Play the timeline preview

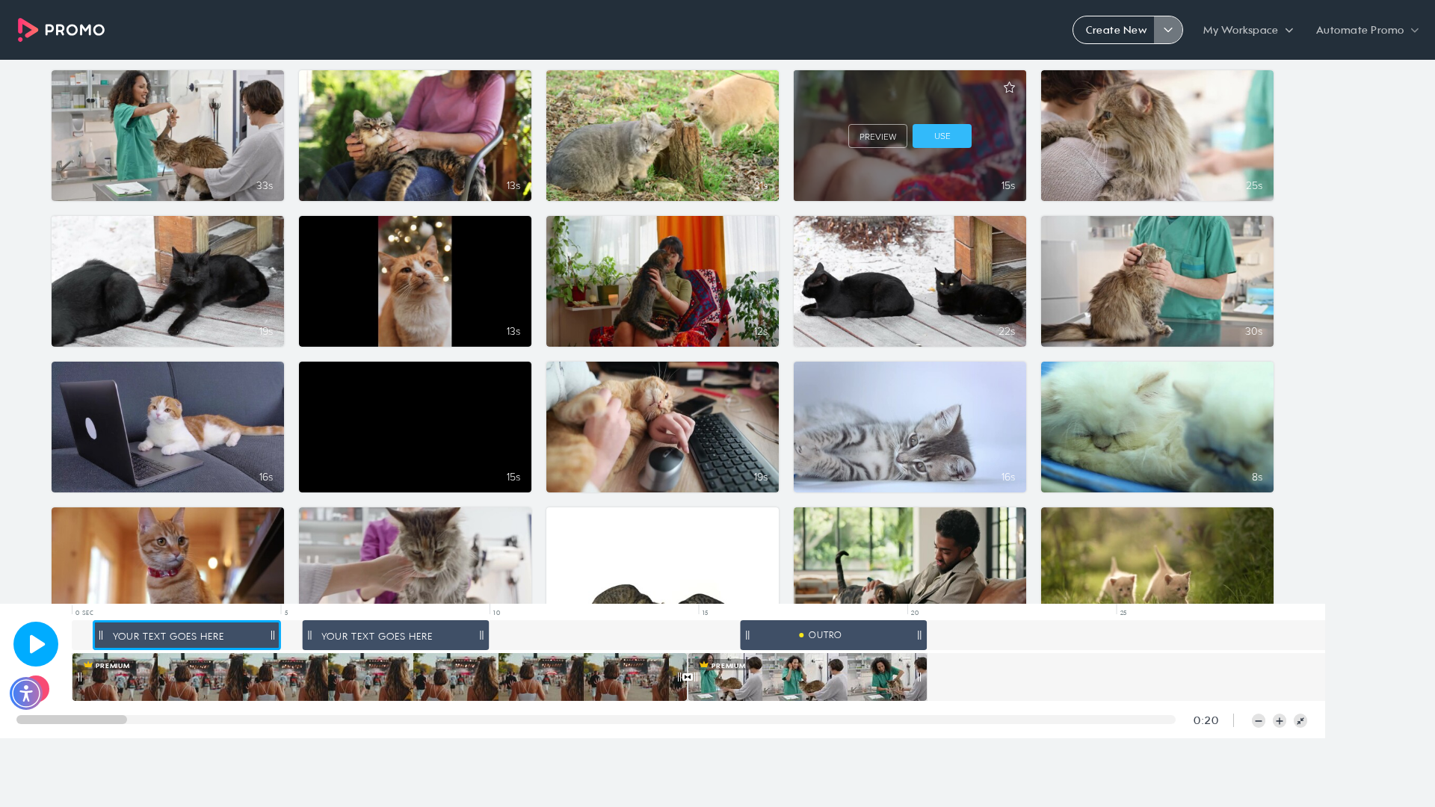pos(36,644)
